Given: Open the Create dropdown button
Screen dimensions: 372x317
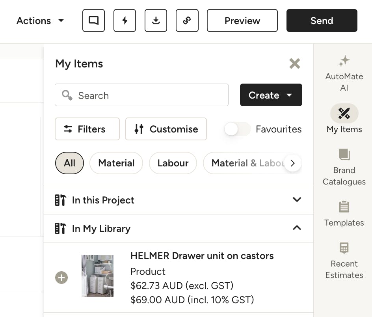Looking at the screenshot, I should pyautogui.click(x=271, y=95).
